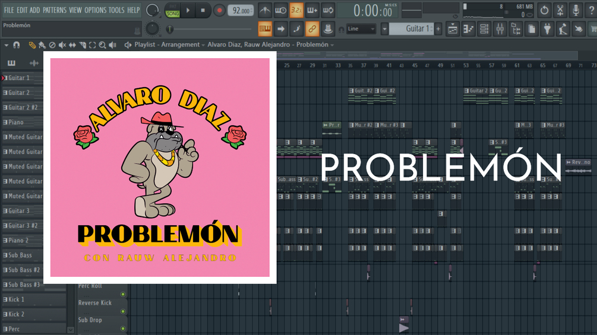Open the Playlist - Arrangement dropdown

coord(169,45)
